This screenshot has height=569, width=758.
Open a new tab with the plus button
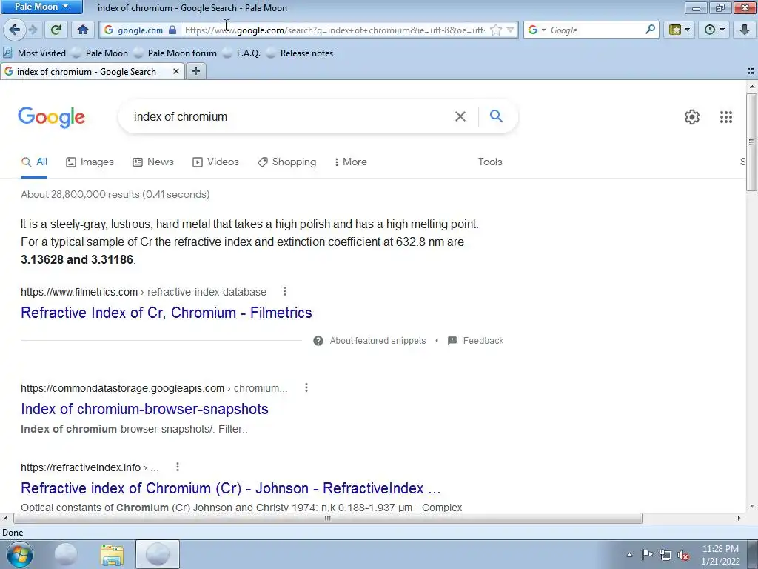[x=195, y=72]
